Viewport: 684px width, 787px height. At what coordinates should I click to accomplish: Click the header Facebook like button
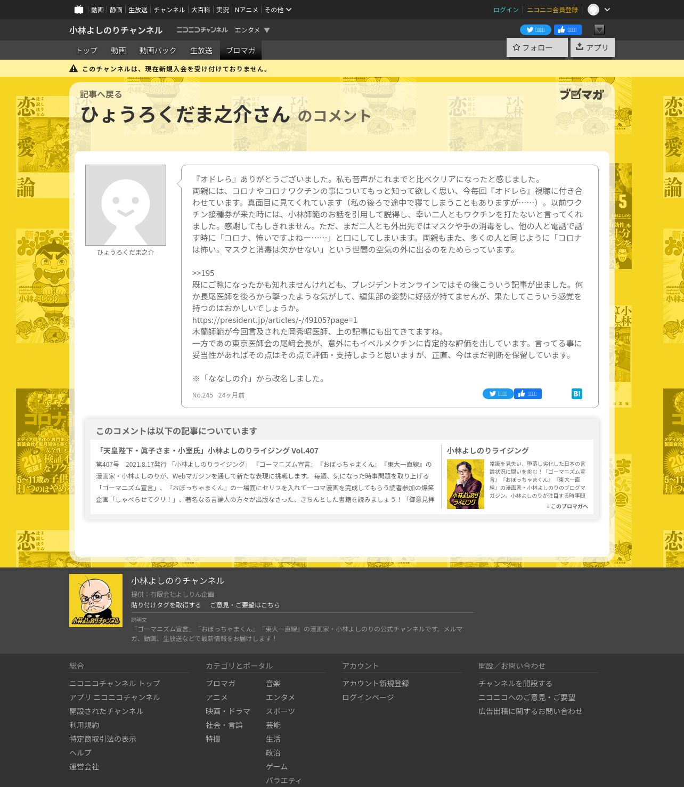(x=568, y=30)
